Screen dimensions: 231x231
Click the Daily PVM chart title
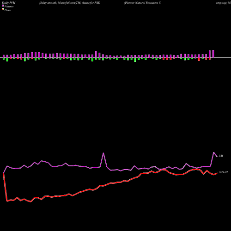pyautogui.click(x=9, y=3)
